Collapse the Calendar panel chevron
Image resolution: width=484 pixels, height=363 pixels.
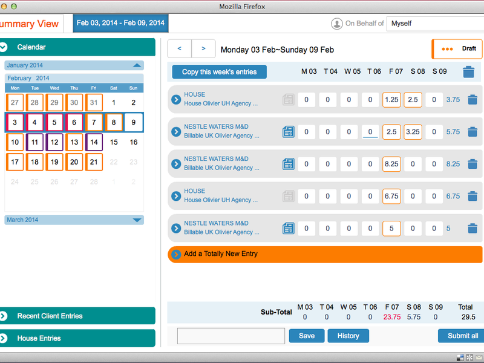(3, 47)
